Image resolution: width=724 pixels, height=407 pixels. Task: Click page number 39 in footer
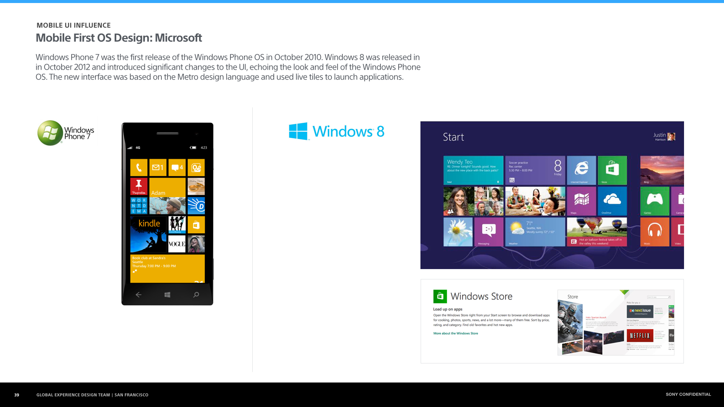[x=17, y=395]
